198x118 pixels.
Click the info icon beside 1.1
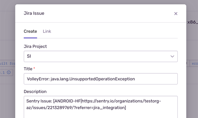[9, 73]
